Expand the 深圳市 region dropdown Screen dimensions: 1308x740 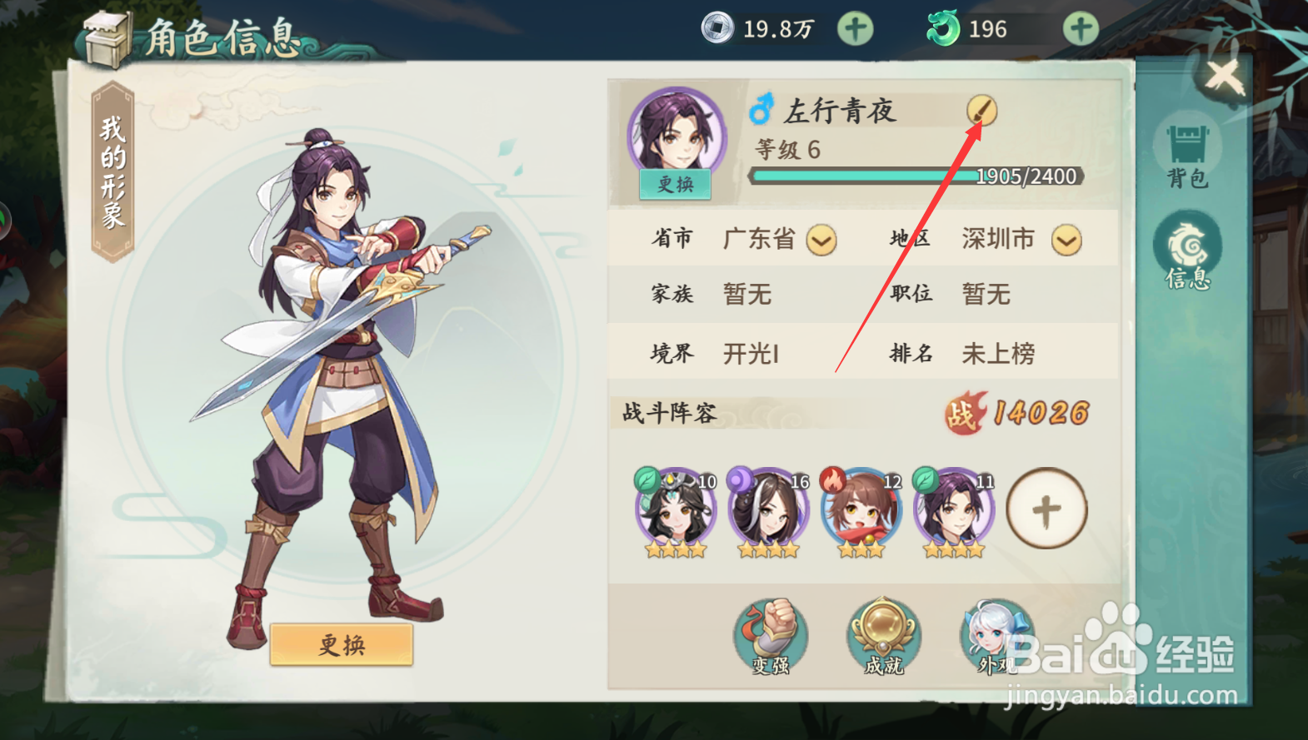[1066, 241]
